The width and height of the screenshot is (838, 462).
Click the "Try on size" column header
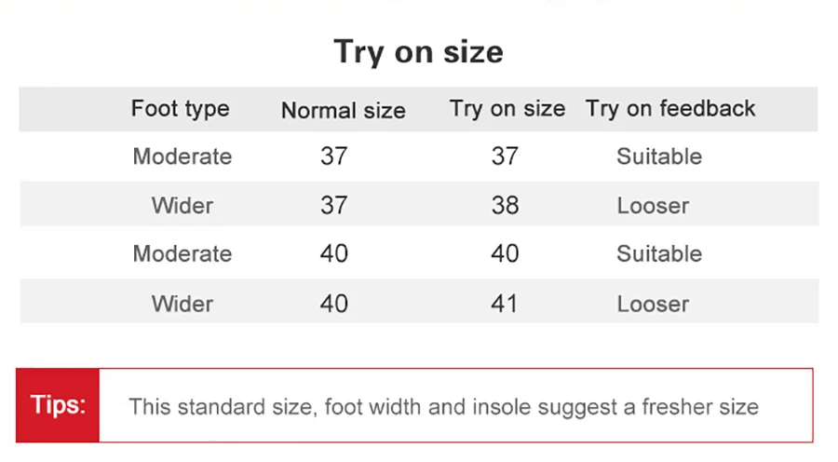coord(507,109)
